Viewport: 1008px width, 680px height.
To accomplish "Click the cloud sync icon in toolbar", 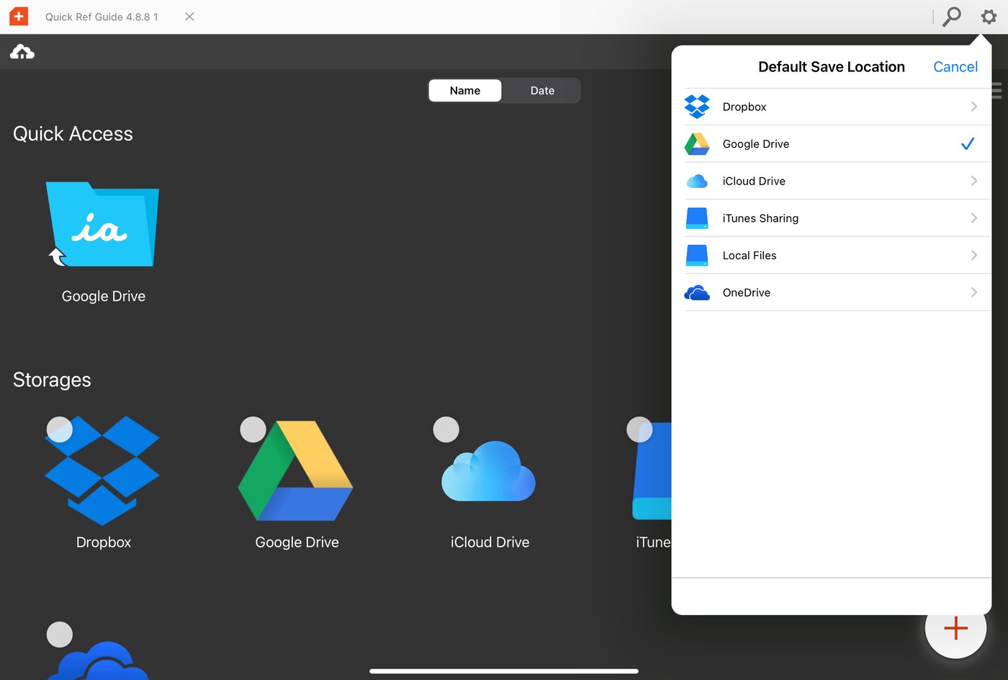I will [x=22, y=51].
